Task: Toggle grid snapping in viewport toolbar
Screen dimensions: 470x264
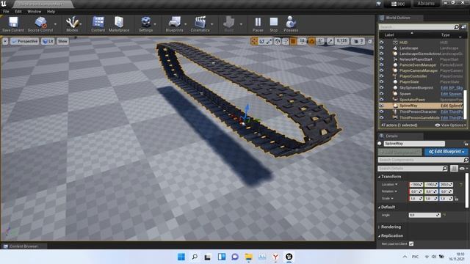Action: pos(293,41)
